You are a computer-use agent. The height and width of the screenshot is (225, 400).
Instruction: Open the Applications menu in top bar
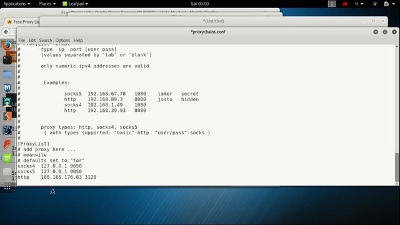17,4
